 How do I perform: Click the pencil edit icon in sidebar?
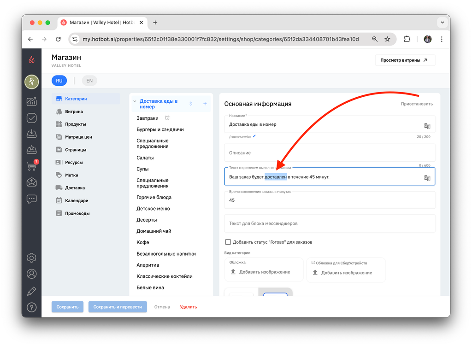pyautogui.click(x=32, y=291)
